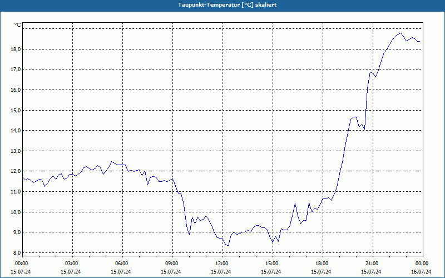Select the '10,0' y-axis value
Image resolution: width=445 pixels, height=278 pixels.
[x=16, y=212]
